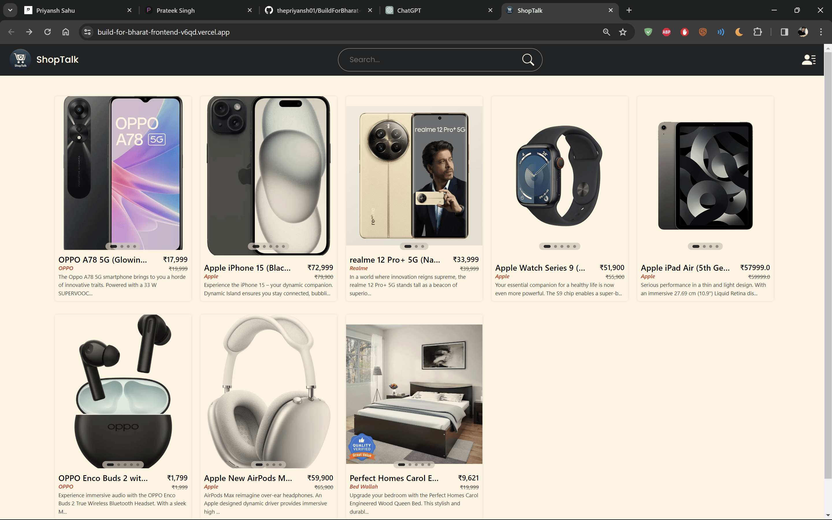Select last carousel dot on Apple Watch image
This screenshot has width=832, height=520.
click(575, 246)
